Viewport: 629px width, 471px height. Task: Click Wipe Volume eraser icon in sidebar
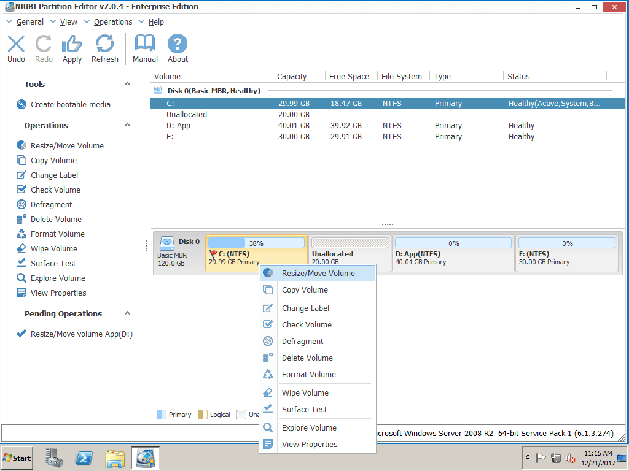tap(21, 248)
